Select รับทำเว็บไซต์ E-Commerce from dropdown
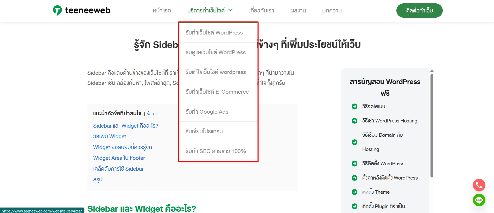The width and height of the screenshot is (494, 213). click(x=218, y=92)
